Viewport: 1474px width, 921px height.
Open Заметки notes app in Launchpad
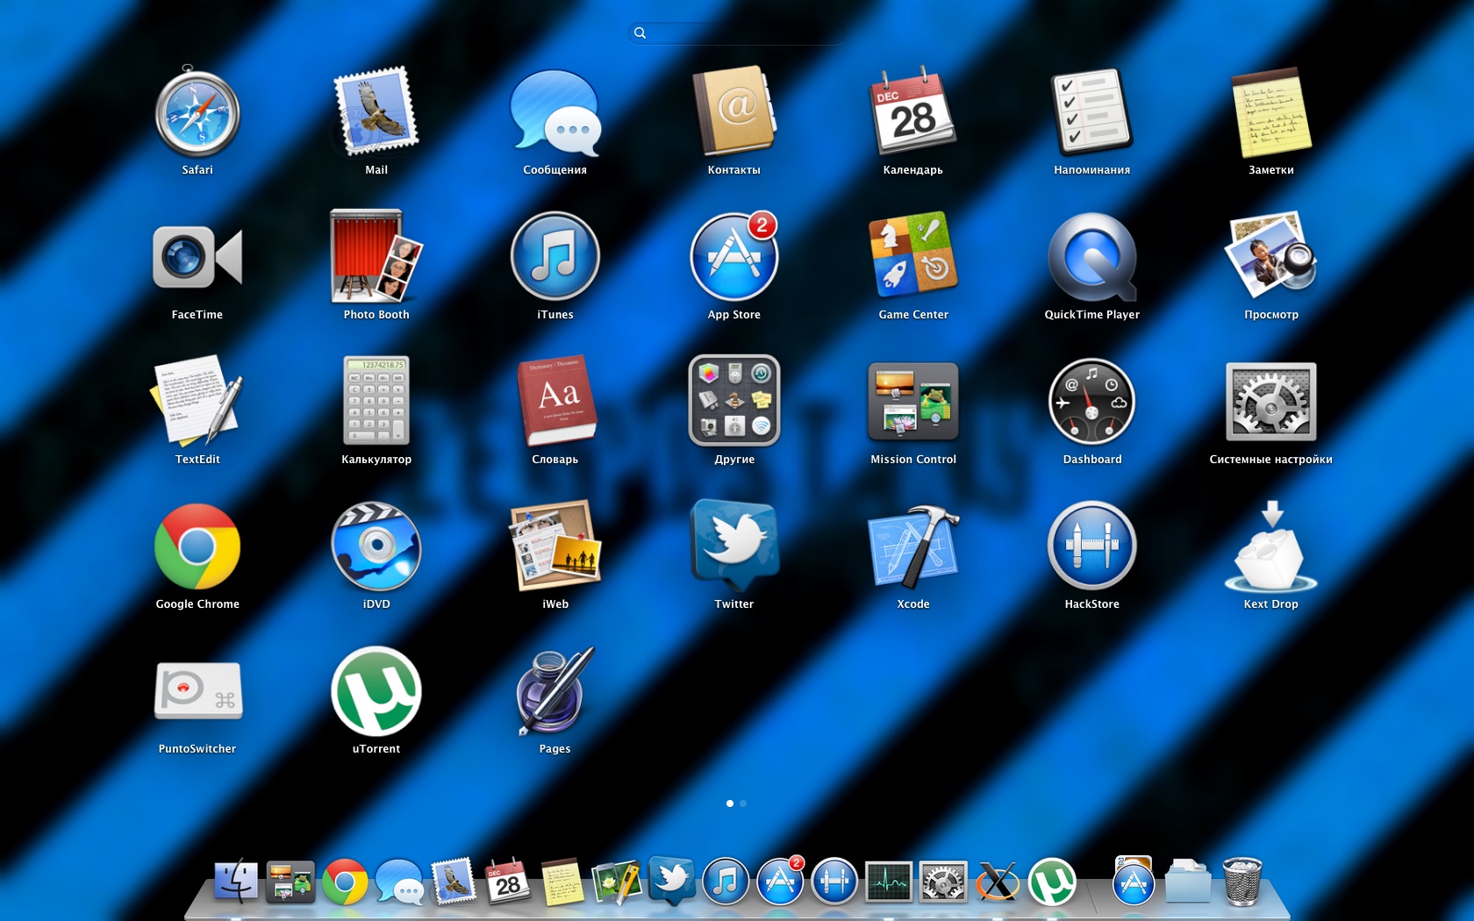(1271, 112)
